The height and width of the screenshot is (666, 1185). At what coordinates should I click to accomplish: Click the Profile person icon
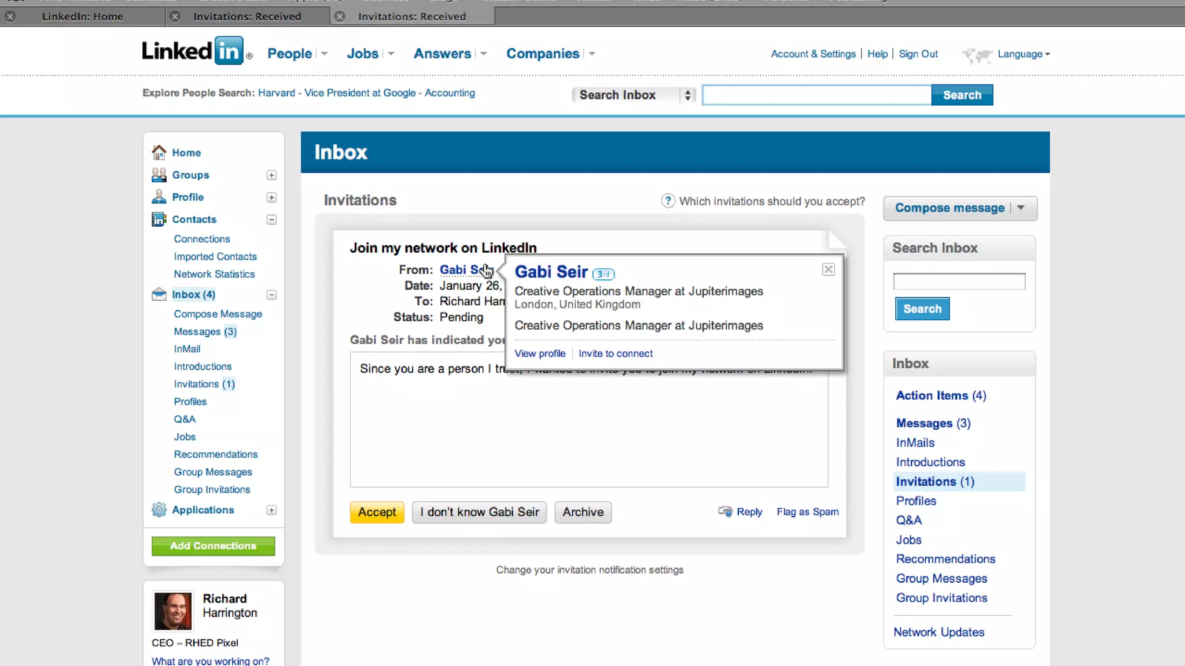(159, 197)
